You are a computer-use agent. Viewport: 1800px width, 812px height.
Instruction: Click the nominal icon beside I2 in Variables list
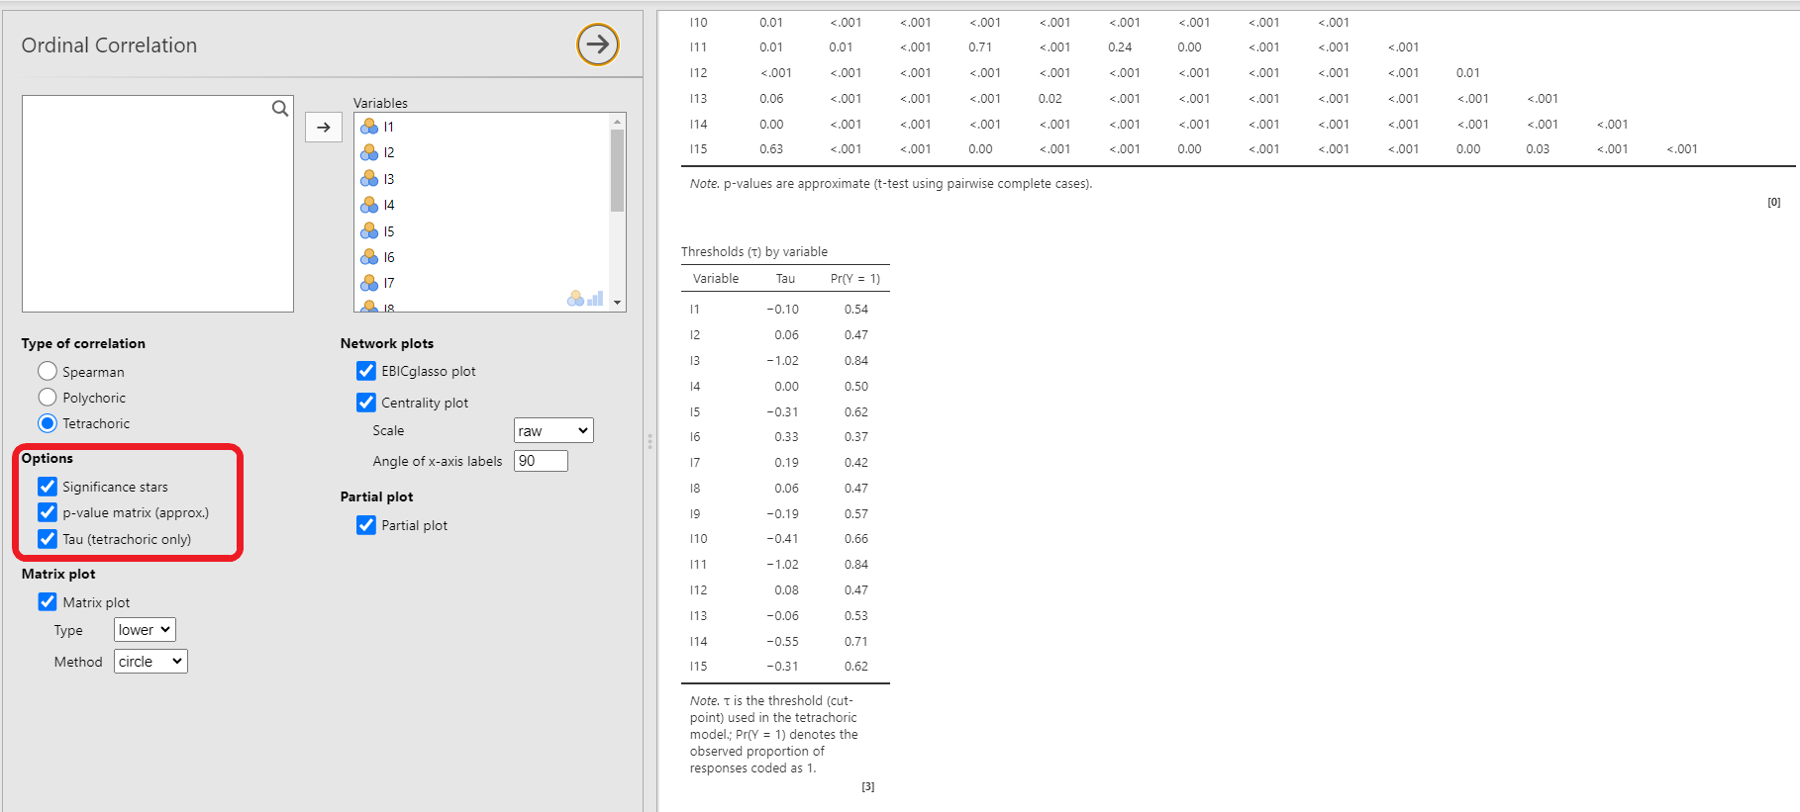click(x=369, y=152)
